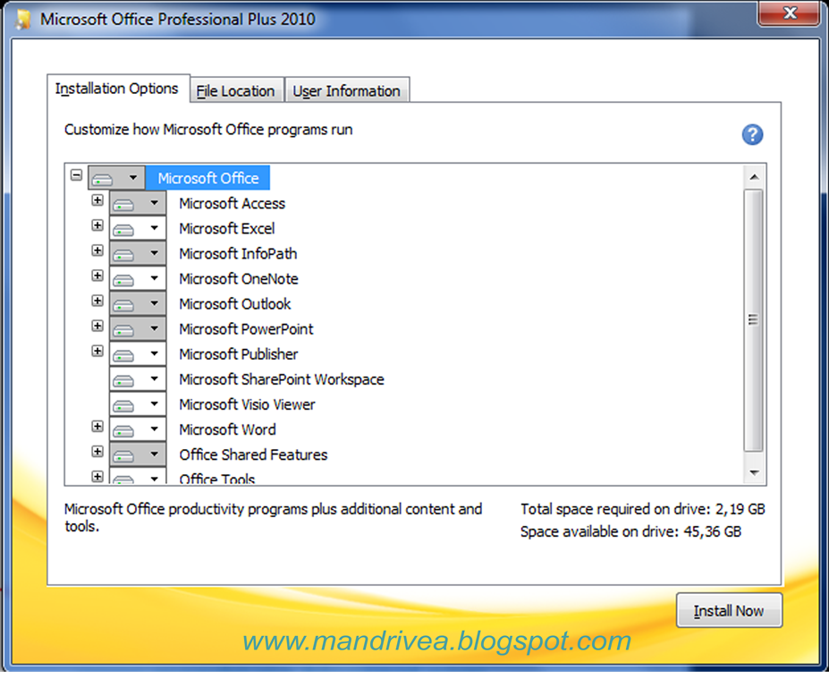Close the Office setup window
This screenshot has width=829, height=687.
790,13
